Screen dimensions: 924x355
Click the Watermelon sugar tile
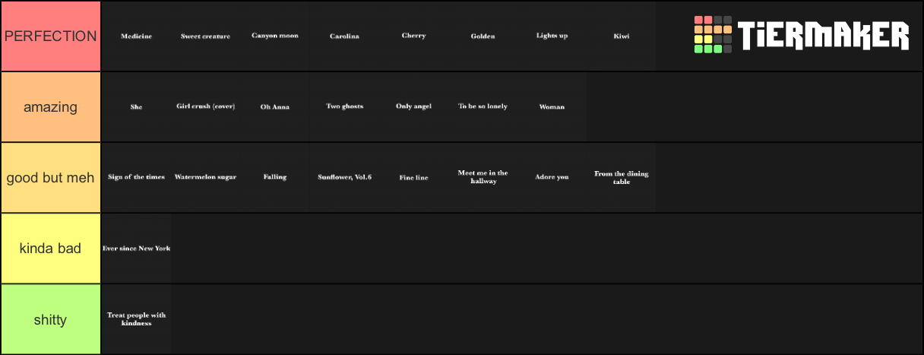pyautogui.click(x=205, y=177)
